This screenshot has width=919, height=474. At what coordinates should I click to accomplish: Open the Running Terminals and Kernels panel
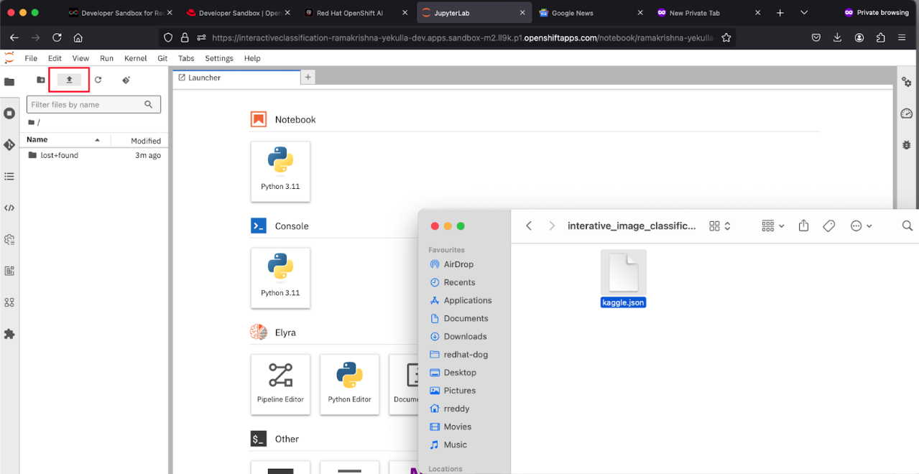9,113
